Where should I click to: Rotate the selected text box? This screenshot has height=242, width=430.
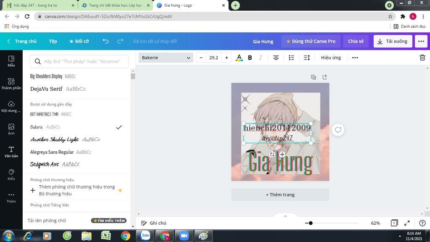[272, 155]
